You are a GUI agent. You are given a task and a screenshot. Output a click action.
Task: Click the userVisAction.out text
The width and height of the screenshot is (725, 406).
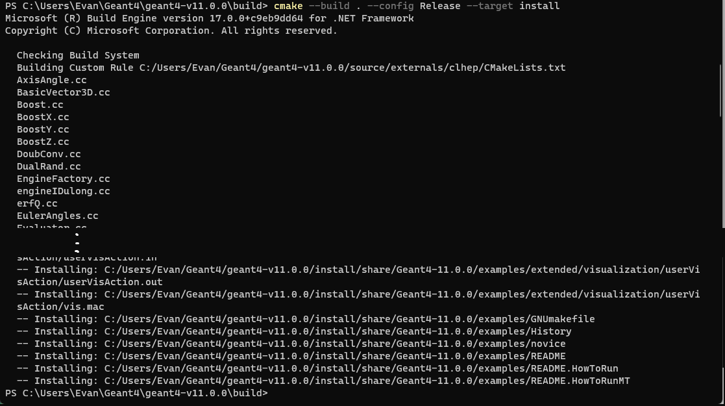point(90,282)
